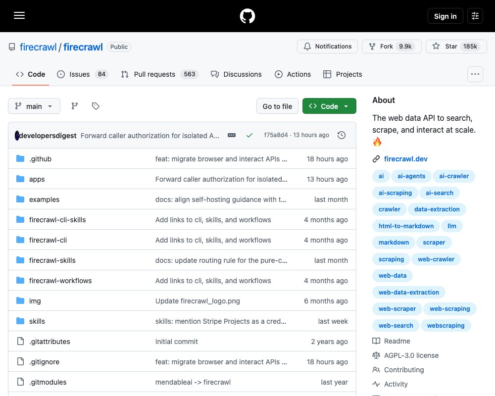Open developersdigest author avatar
Viewport: 495px width, 396px height.
[x=17, y=136]
